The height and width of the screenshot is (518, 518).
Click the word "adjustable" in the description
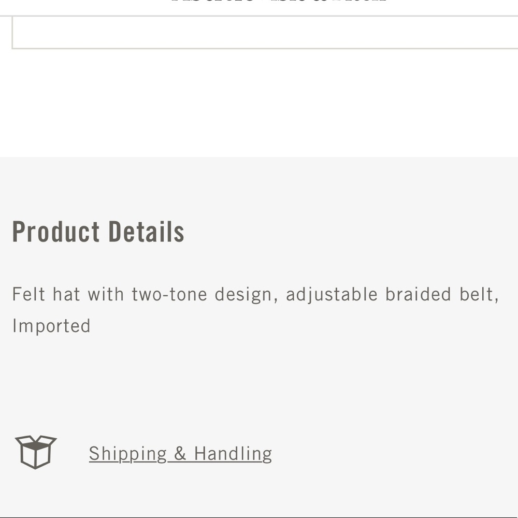pos(332,294)
